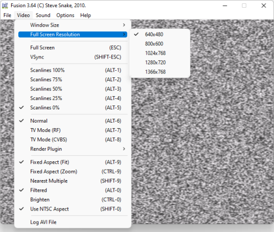Open the Full Screen Resolution submenu
The image size is (274, 232).
click(x=73, y=34)
